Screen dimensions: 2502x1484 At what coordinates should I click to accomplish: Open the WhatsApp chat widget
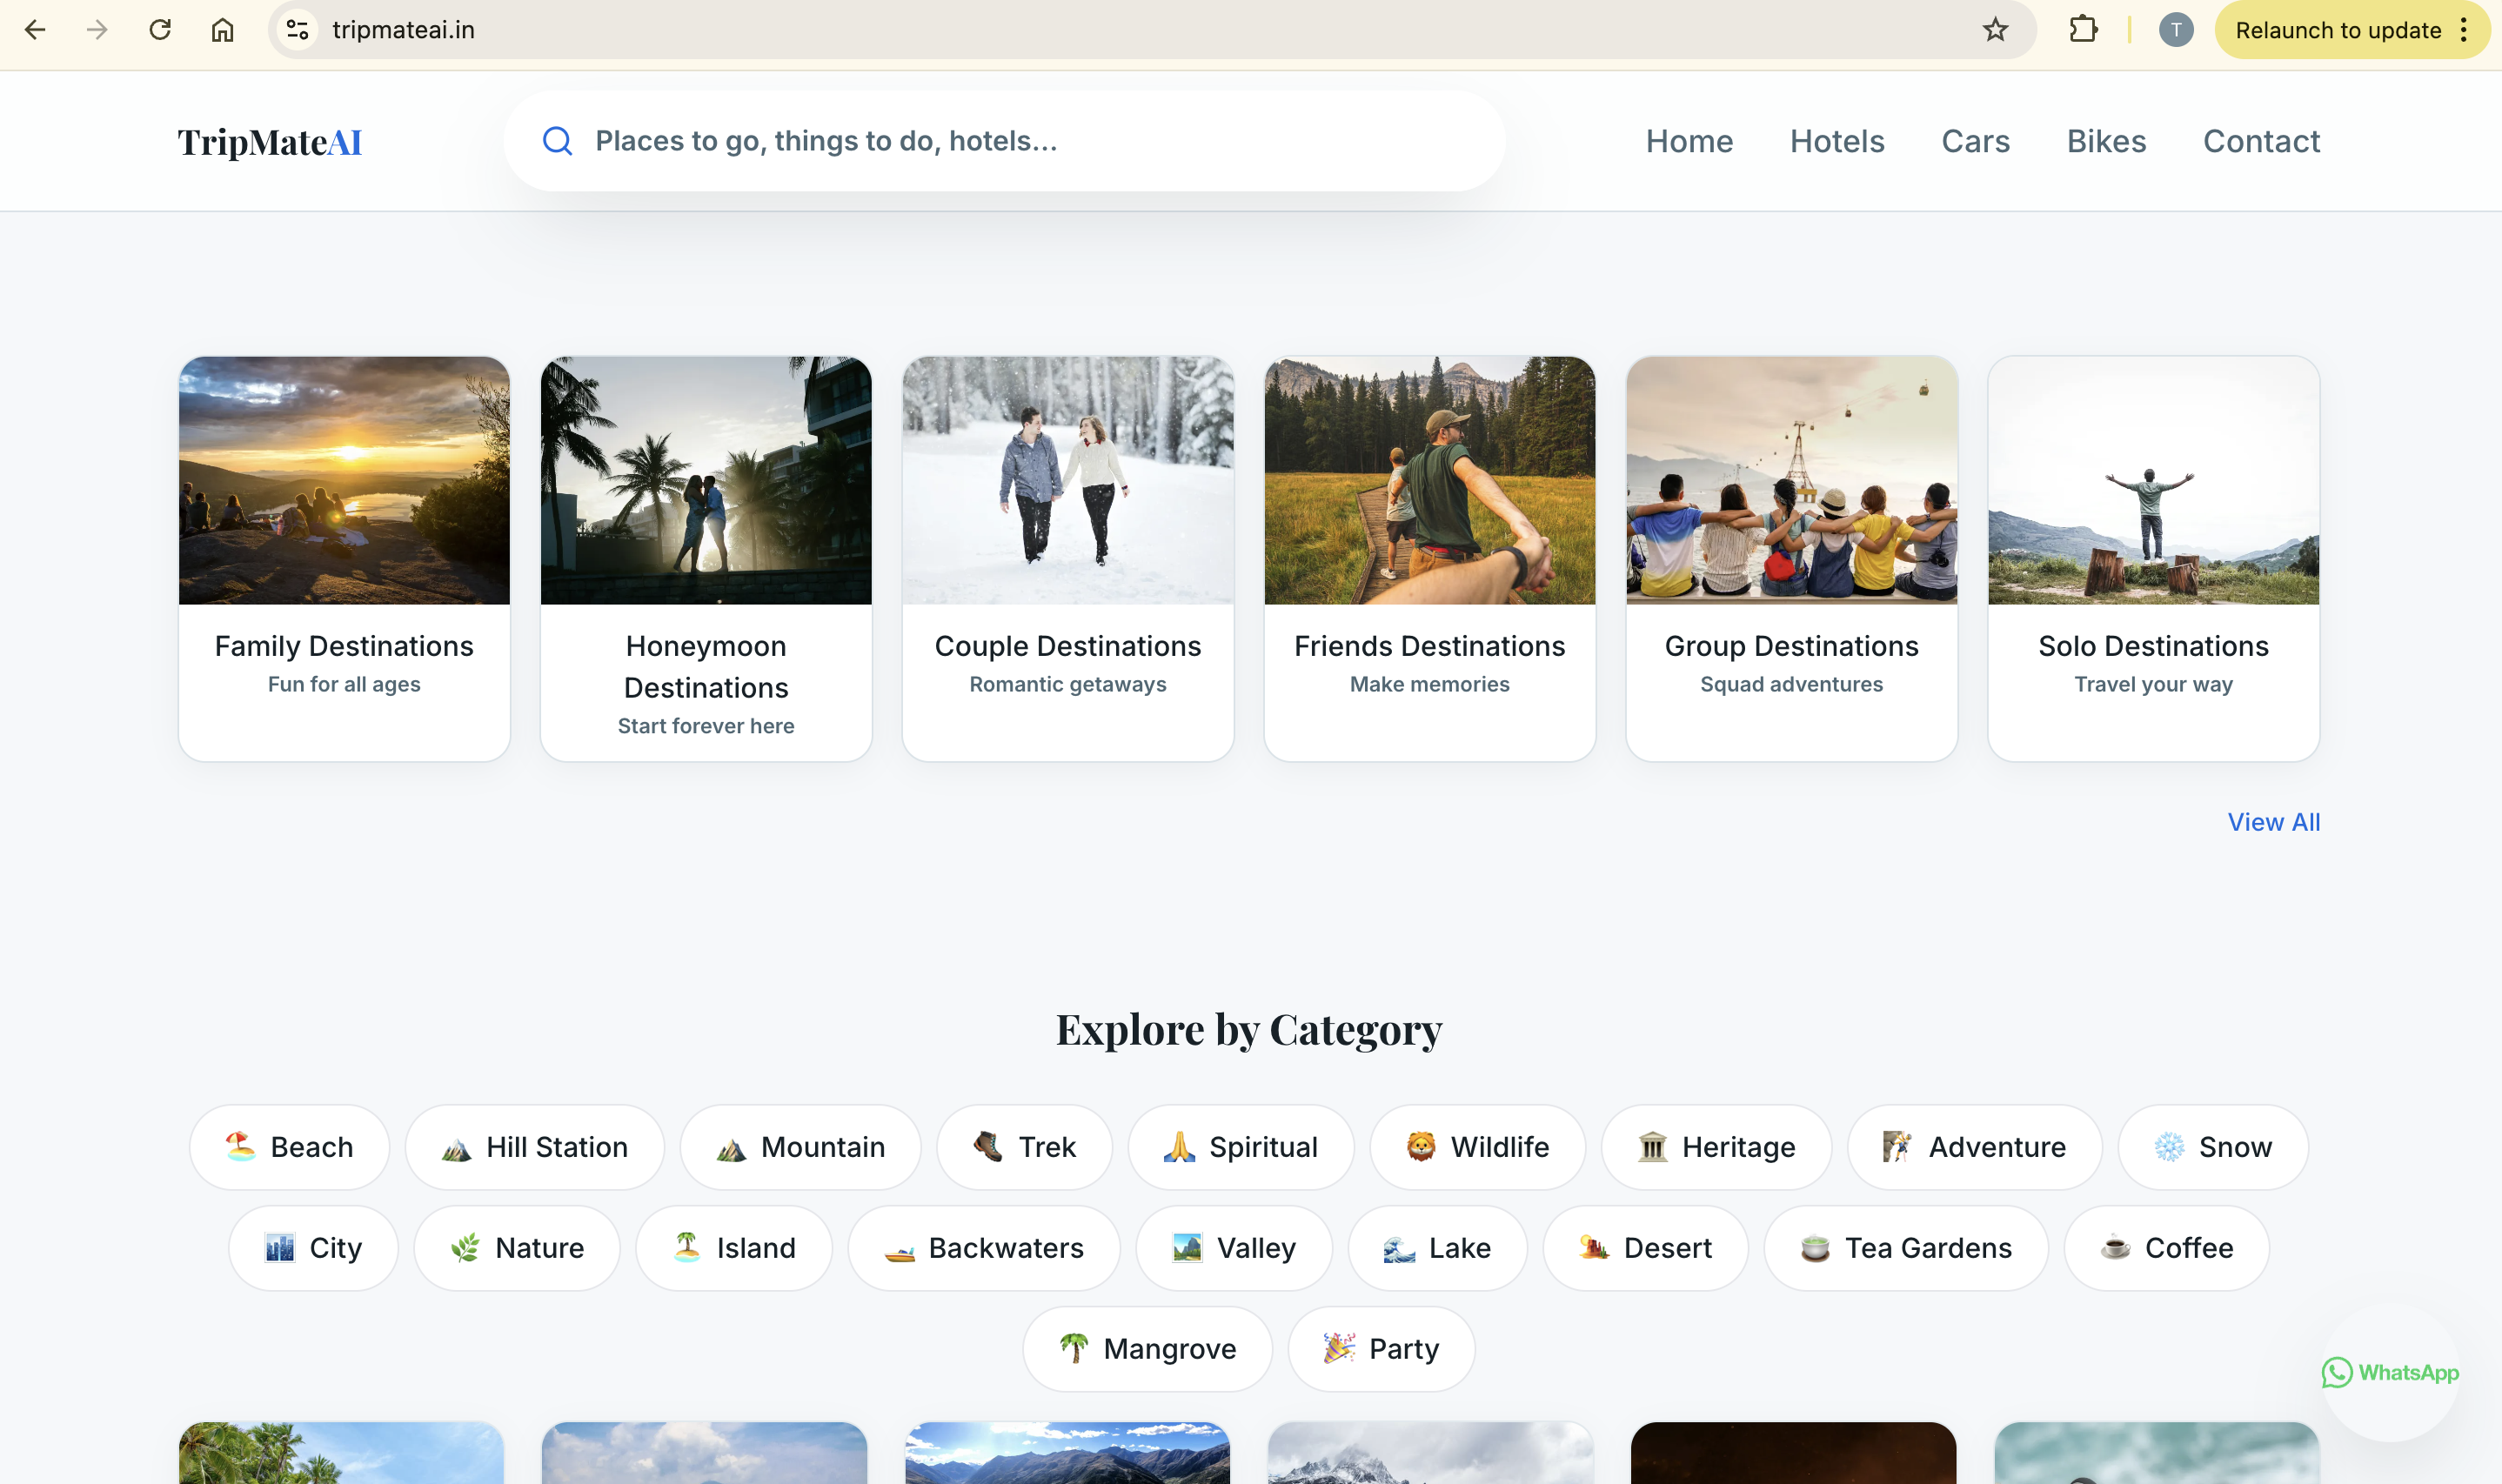[x=2390, y=1373]
